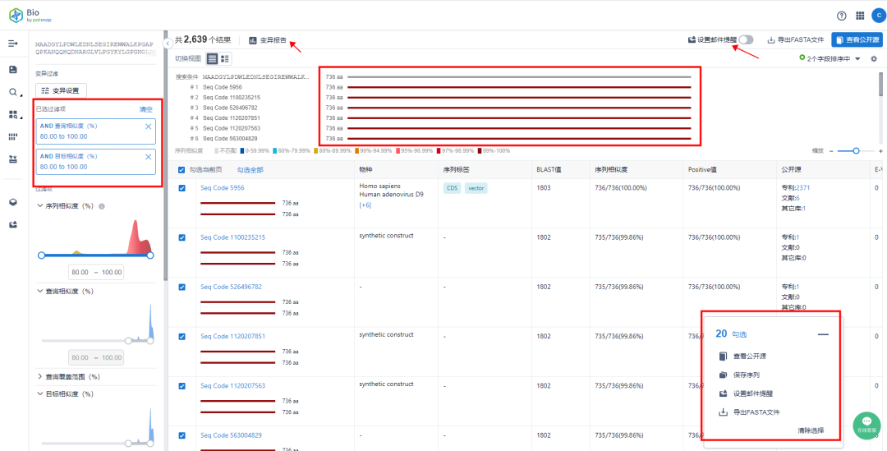Click 清除选择 in the selection popup
Viewport: 887px width, 451px height.
[x=811, y=430]
